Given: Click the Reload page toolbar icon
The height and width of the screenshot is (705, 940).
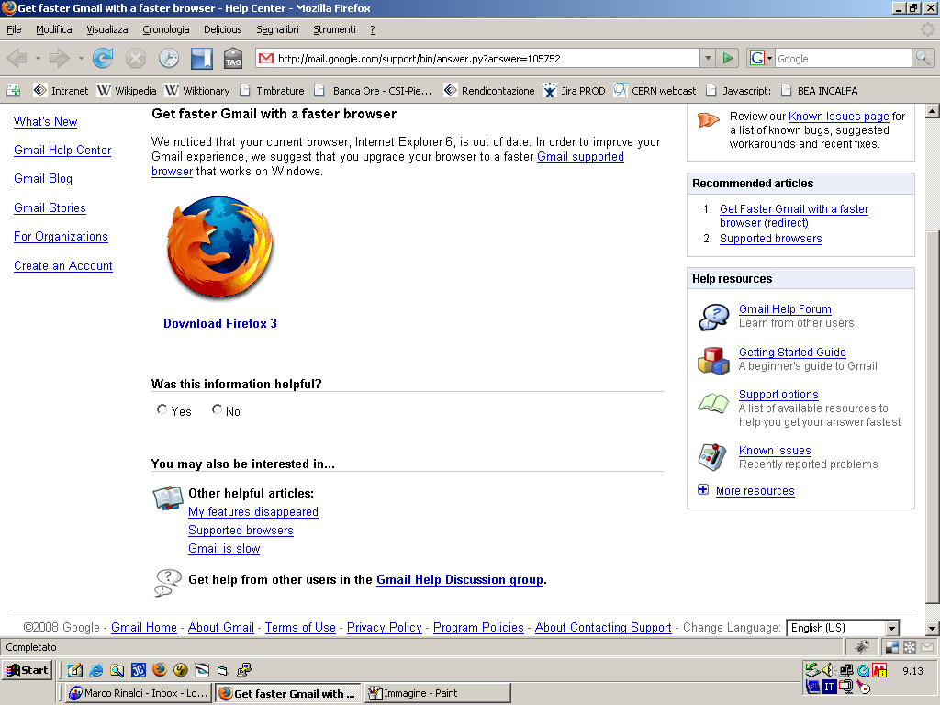Looking at the screenshot, I should (x=103, y=58).
